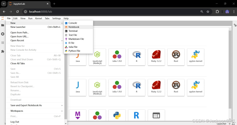
Task: Expand the New submenu
Action: coord(35,23)
